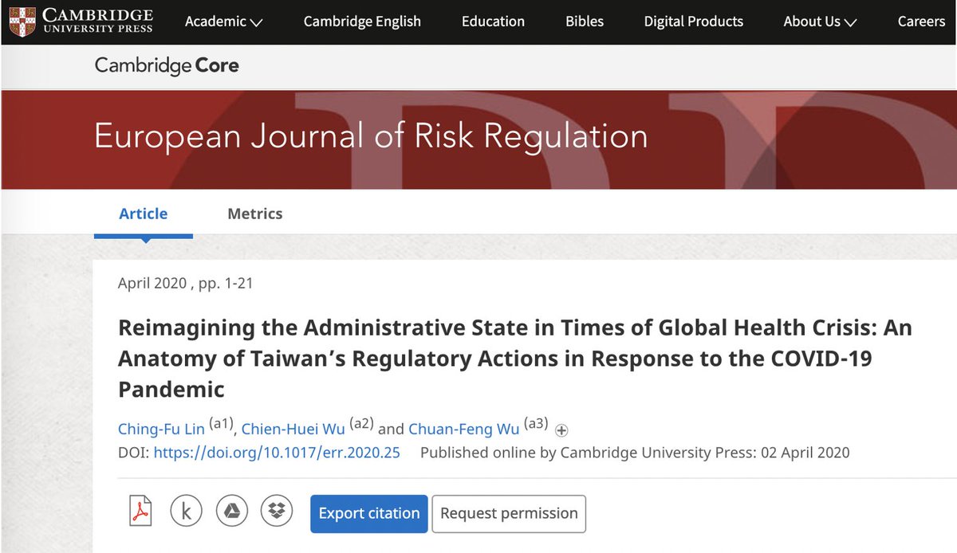The width and height of the screenshot is (957, 553).
Task: Switch to the Metrics tab
Action: click(x=254, y=214)
